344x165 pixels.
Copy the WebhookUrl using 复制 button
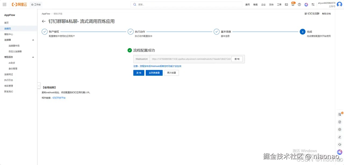click(x=237, y=59)
